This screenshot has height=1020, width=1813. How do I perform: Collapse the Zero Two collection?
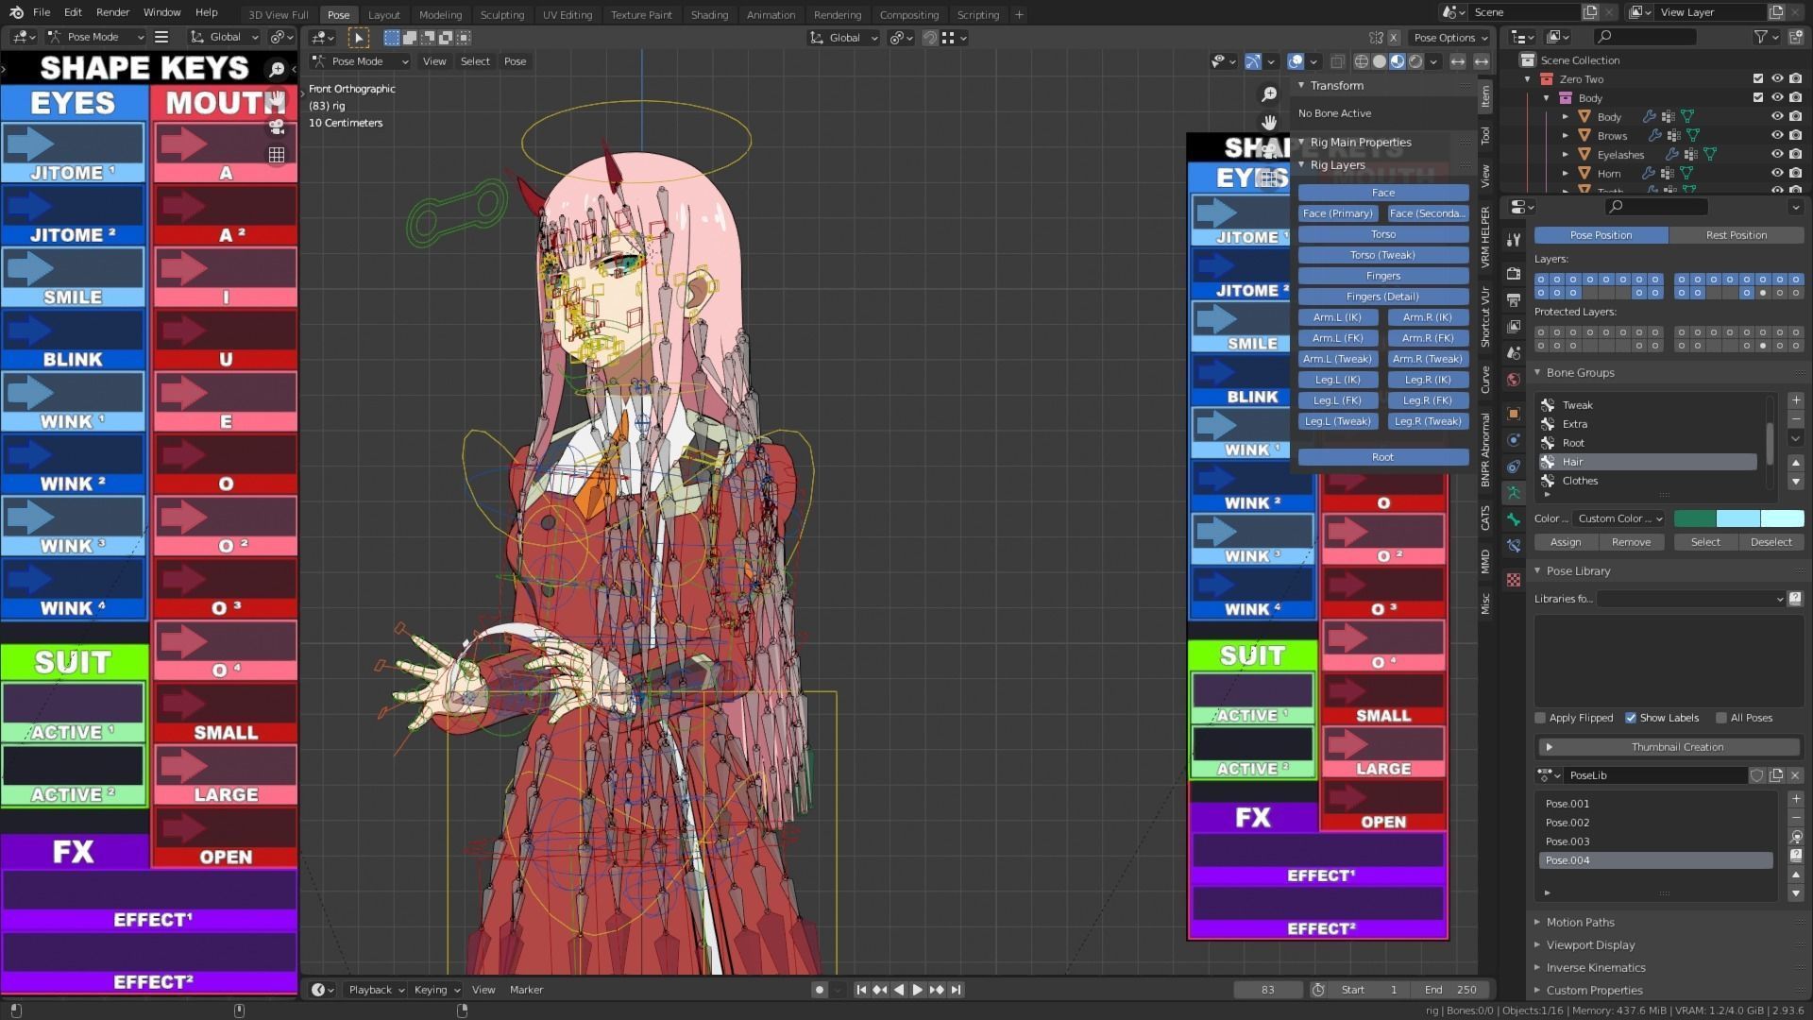click(x=1528, y=79)
